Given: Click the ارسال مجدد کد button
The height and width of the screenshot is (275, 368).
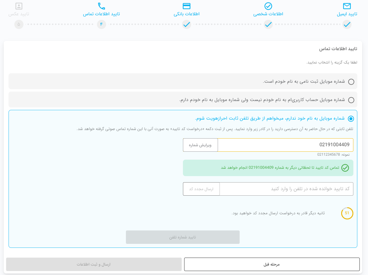Looking at the screenshot, I should 201,189.
